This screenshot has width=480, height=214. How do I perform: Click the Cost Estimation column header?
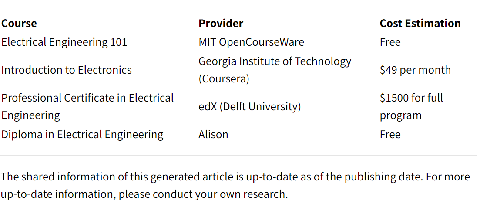click(x=420, y=23)
